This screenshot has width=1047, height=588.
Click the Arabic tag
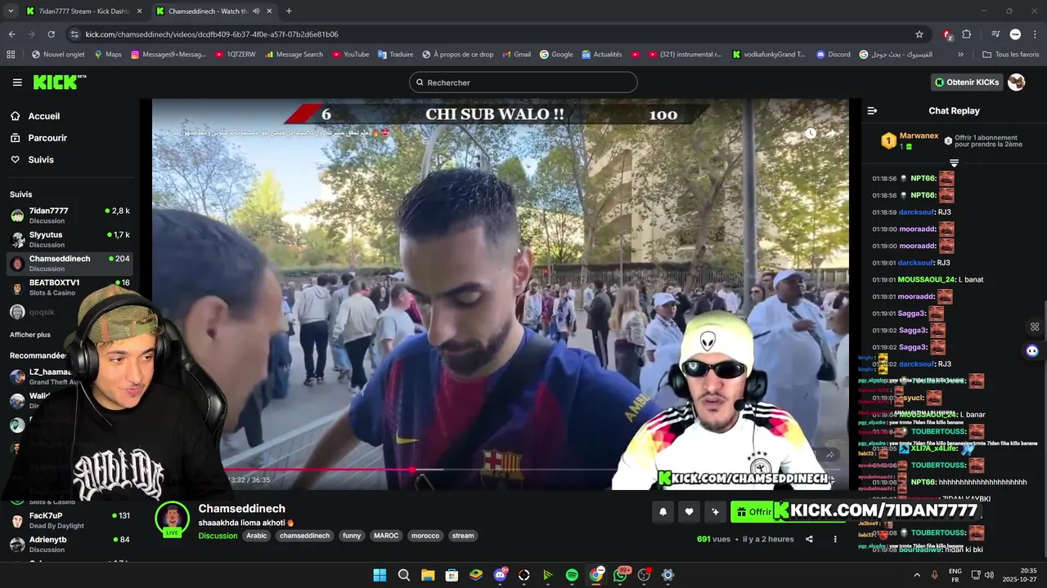[x=257, y=536]
